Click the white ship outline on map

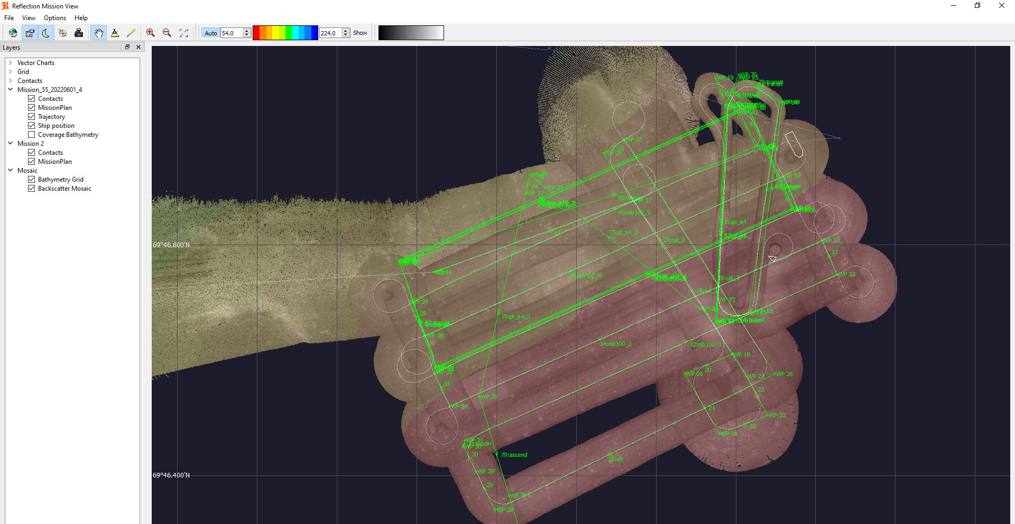click(x=794, y=144)
